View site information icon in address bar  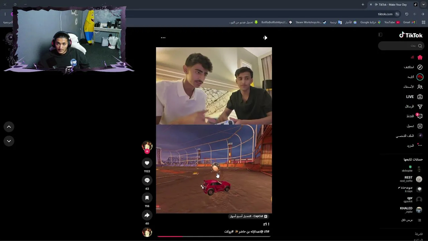397,14
